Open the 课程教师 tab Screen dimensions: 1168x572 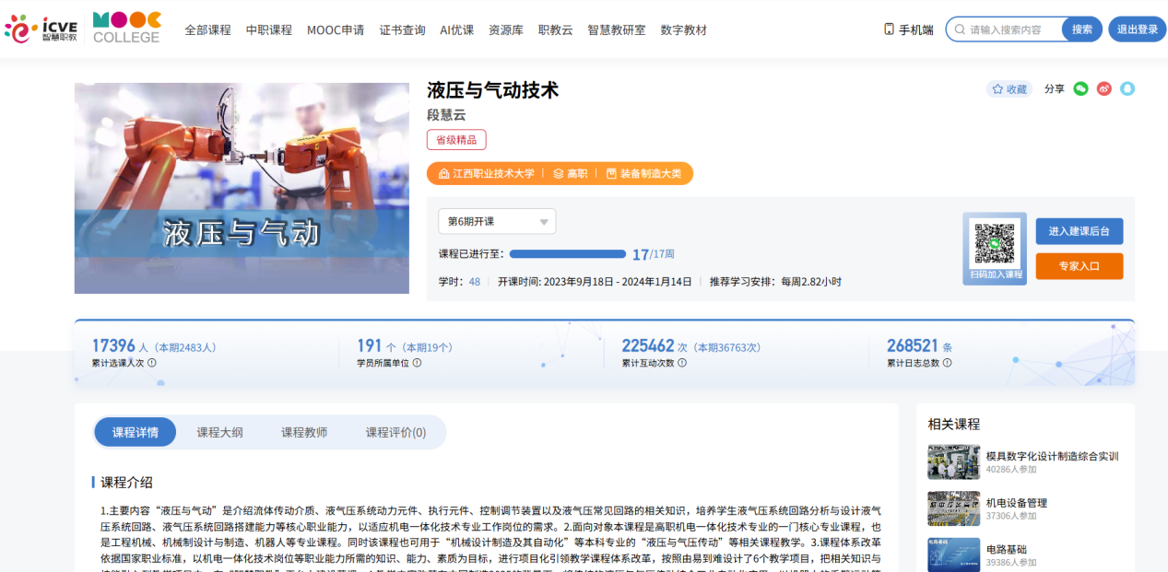pos(304,432)
